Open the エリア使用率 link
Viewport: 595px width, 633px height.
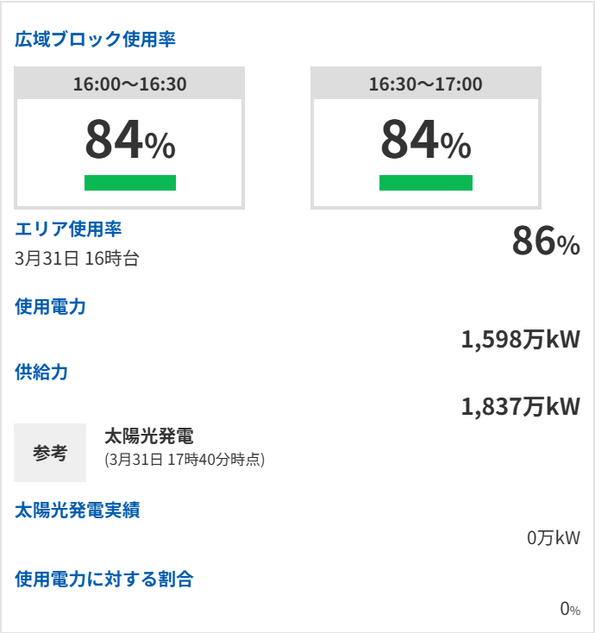(x=68, y=229)
